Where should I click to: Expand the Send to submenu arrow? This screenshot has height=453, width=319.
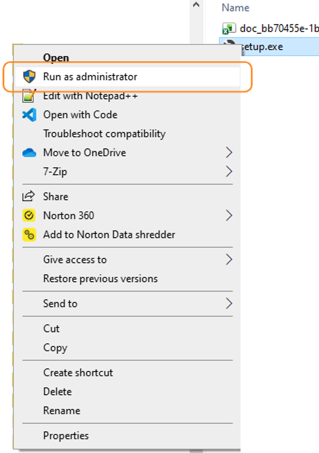(x=229, y=304)
